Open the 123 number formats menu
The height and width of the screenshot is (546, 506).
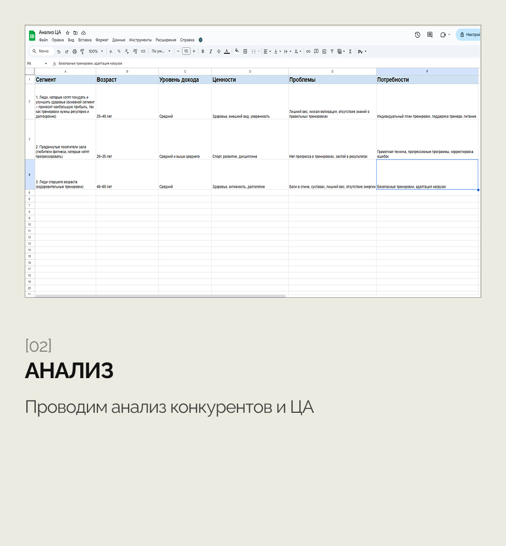[x=143, y=52]
